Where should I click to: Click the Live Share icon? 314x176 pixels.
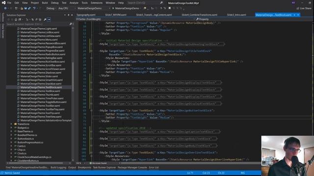[x=298, y=8]
